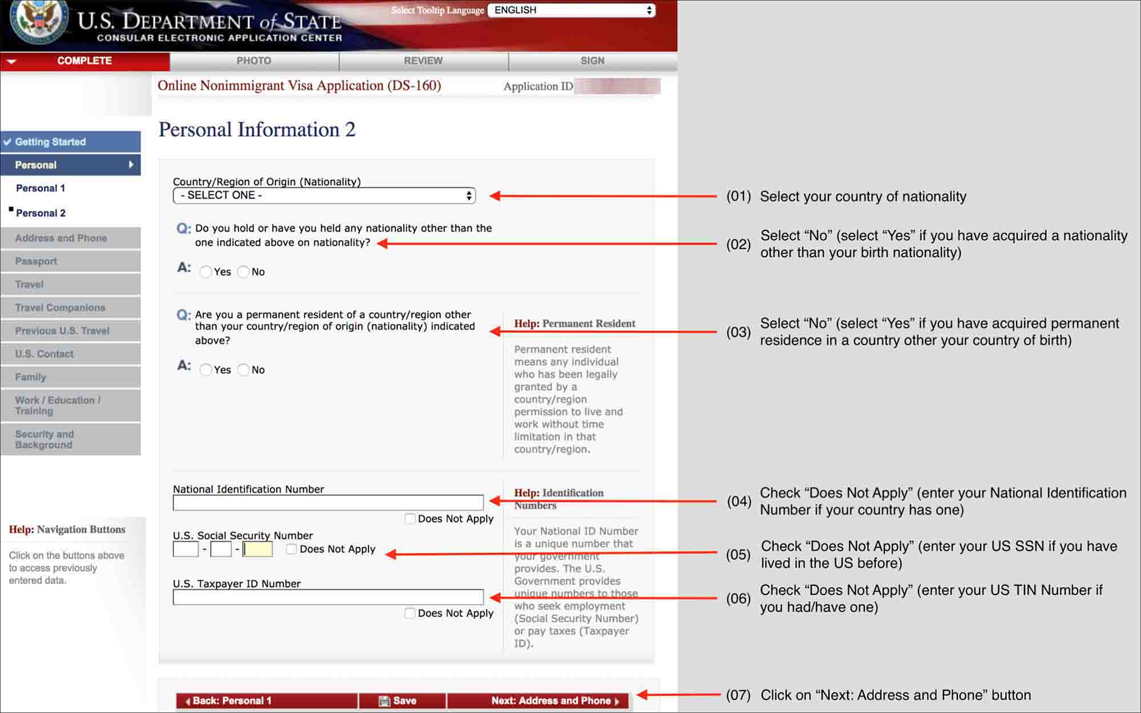Viewport: 1141px width, 713px height.
Task: Select Yes for holding another nationality
Action: [x=205, y=272]
